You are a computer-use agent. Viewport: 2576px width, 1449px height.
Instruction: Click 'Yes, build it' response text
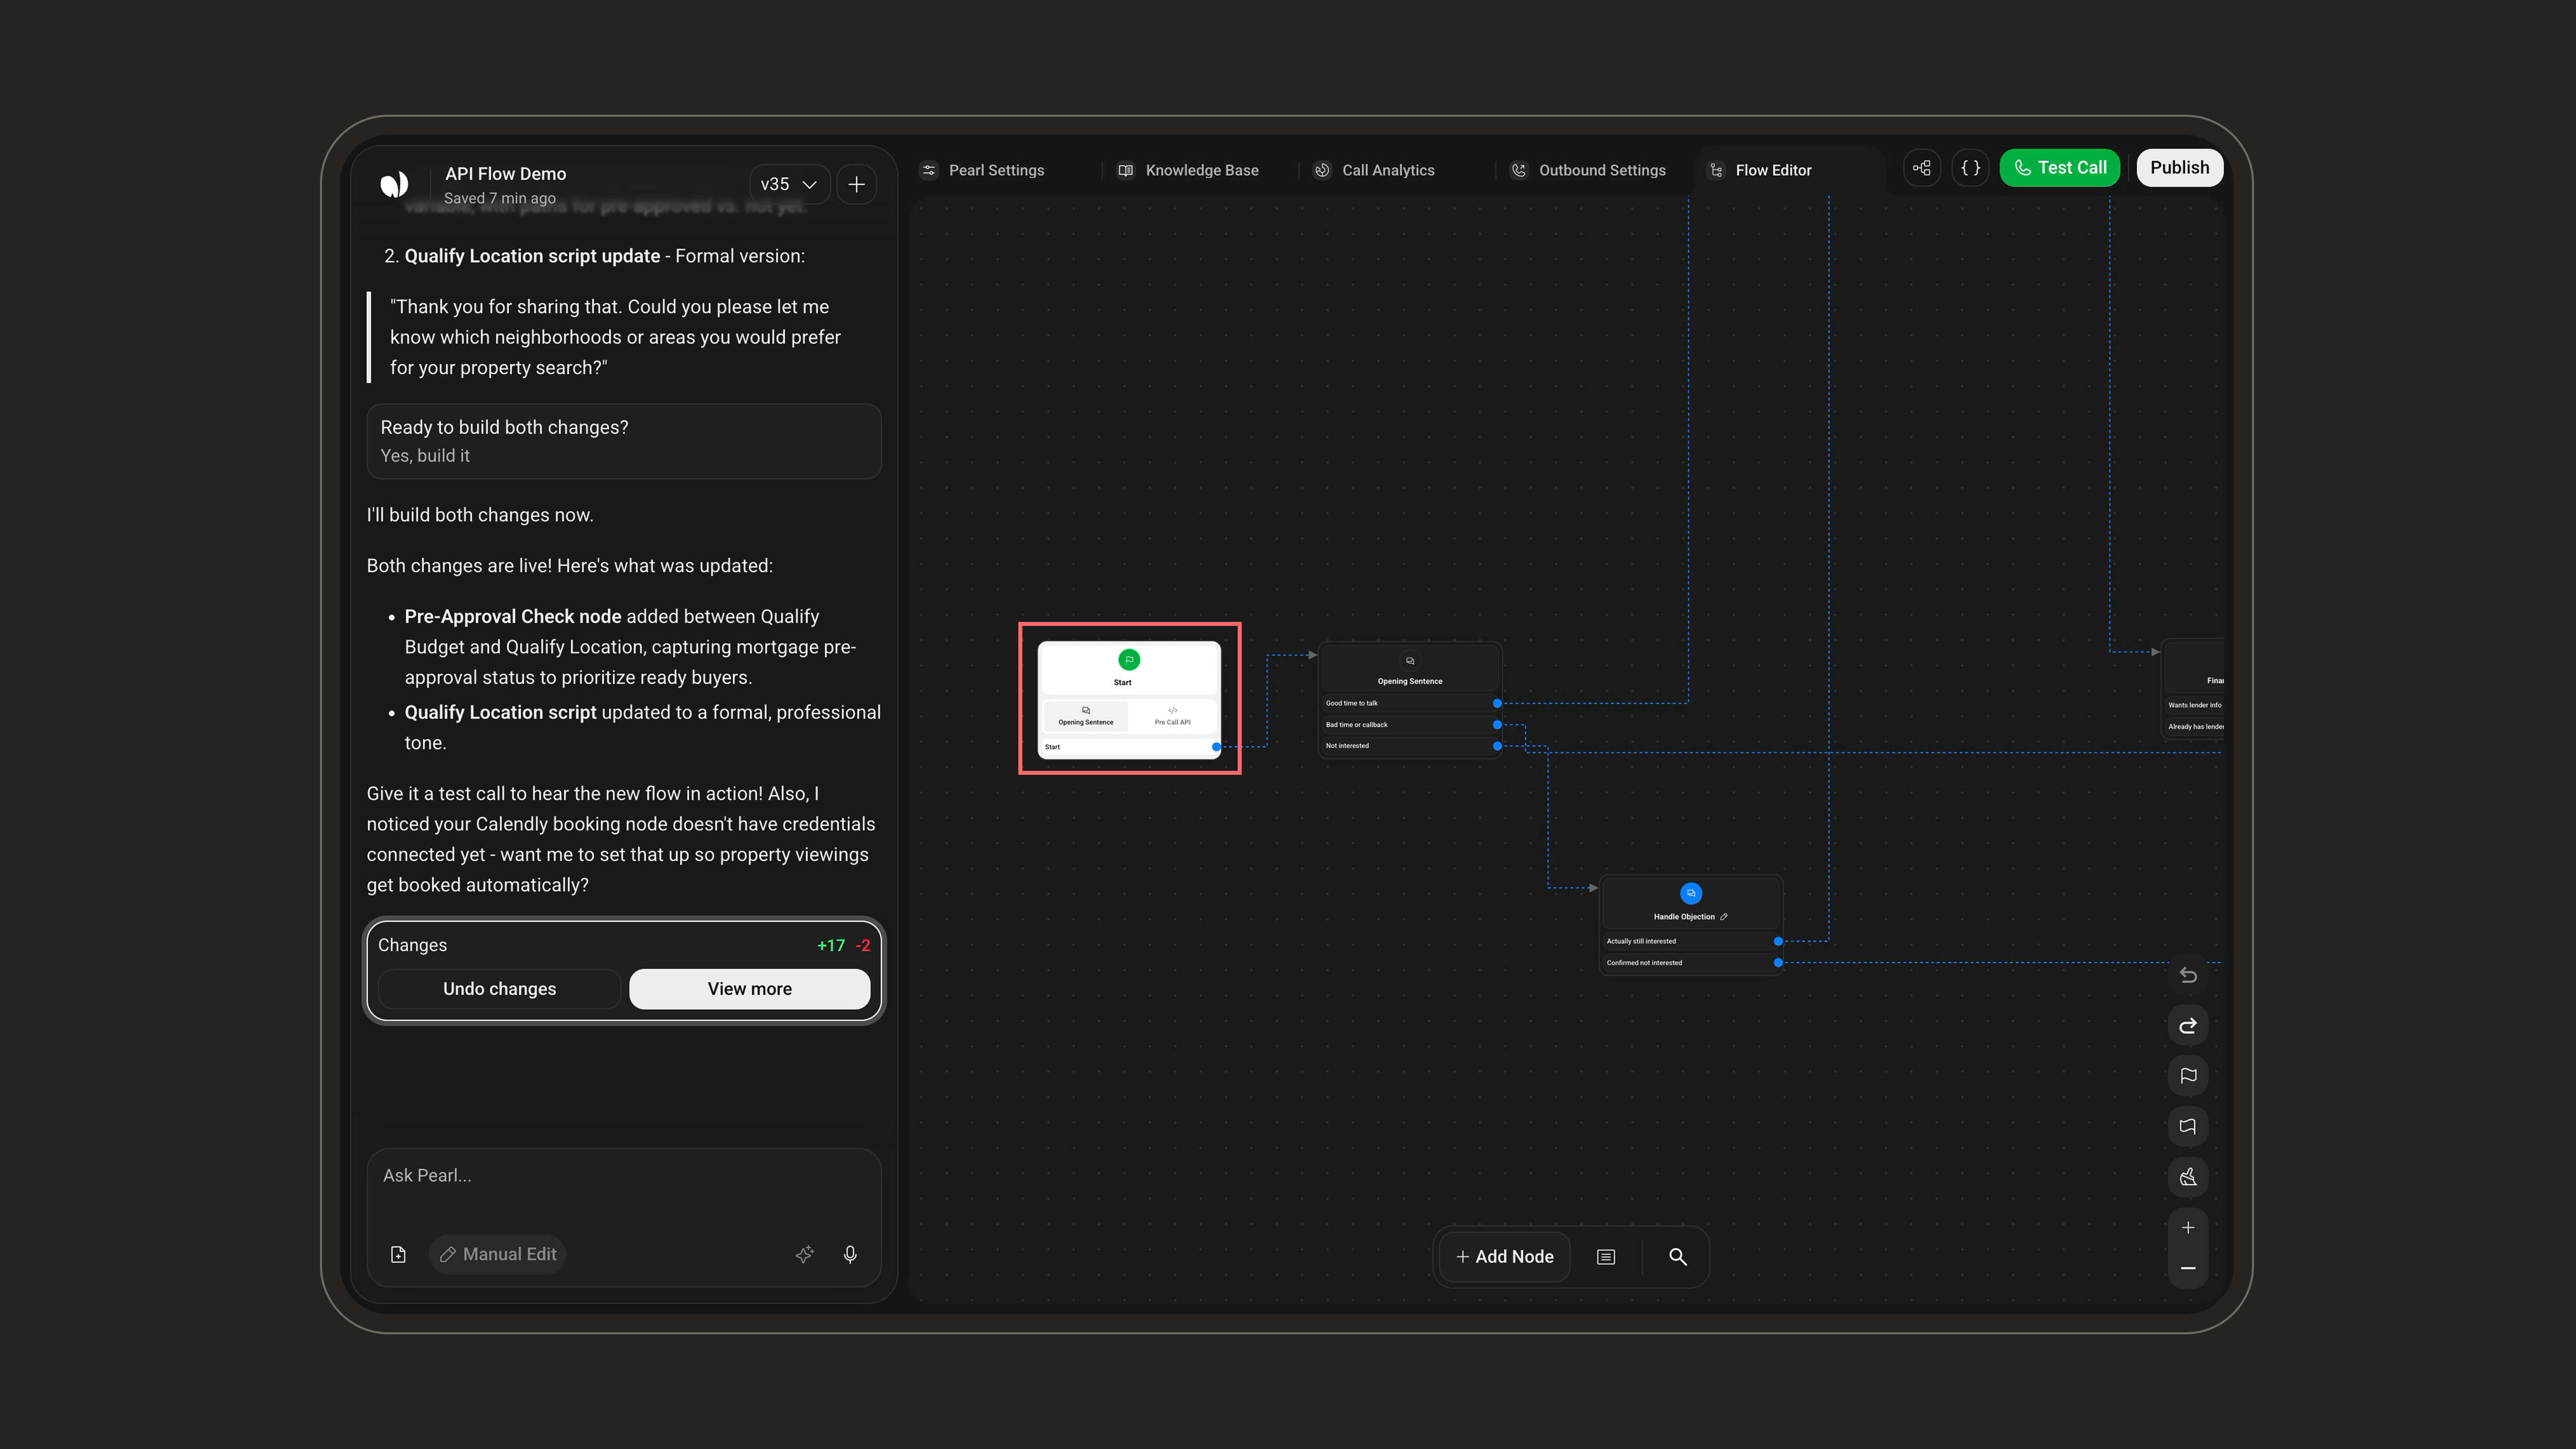[425, 456]
